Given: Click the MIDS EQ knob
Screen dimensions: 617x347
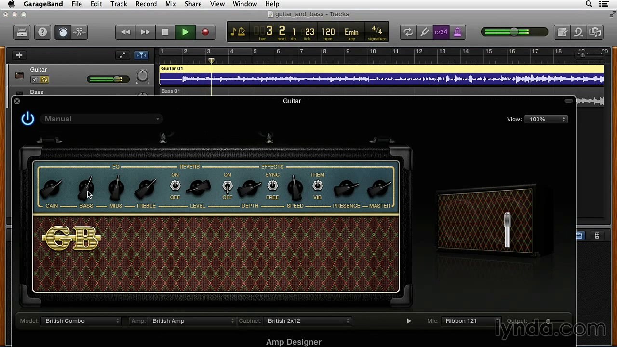Looking at the screenshot, I should [x=116, y=188].
